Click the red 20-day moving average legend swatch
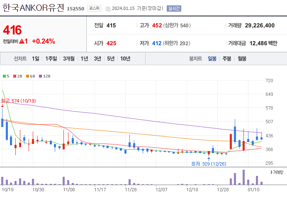 click(x=15, y=76)
